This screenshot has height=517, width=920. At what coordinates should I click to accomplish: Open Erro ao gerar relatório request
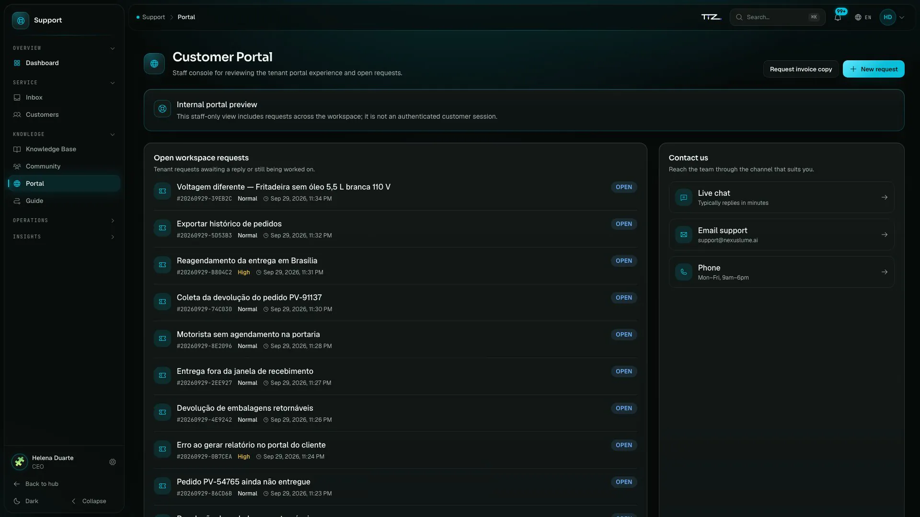[x=251, y=445]
